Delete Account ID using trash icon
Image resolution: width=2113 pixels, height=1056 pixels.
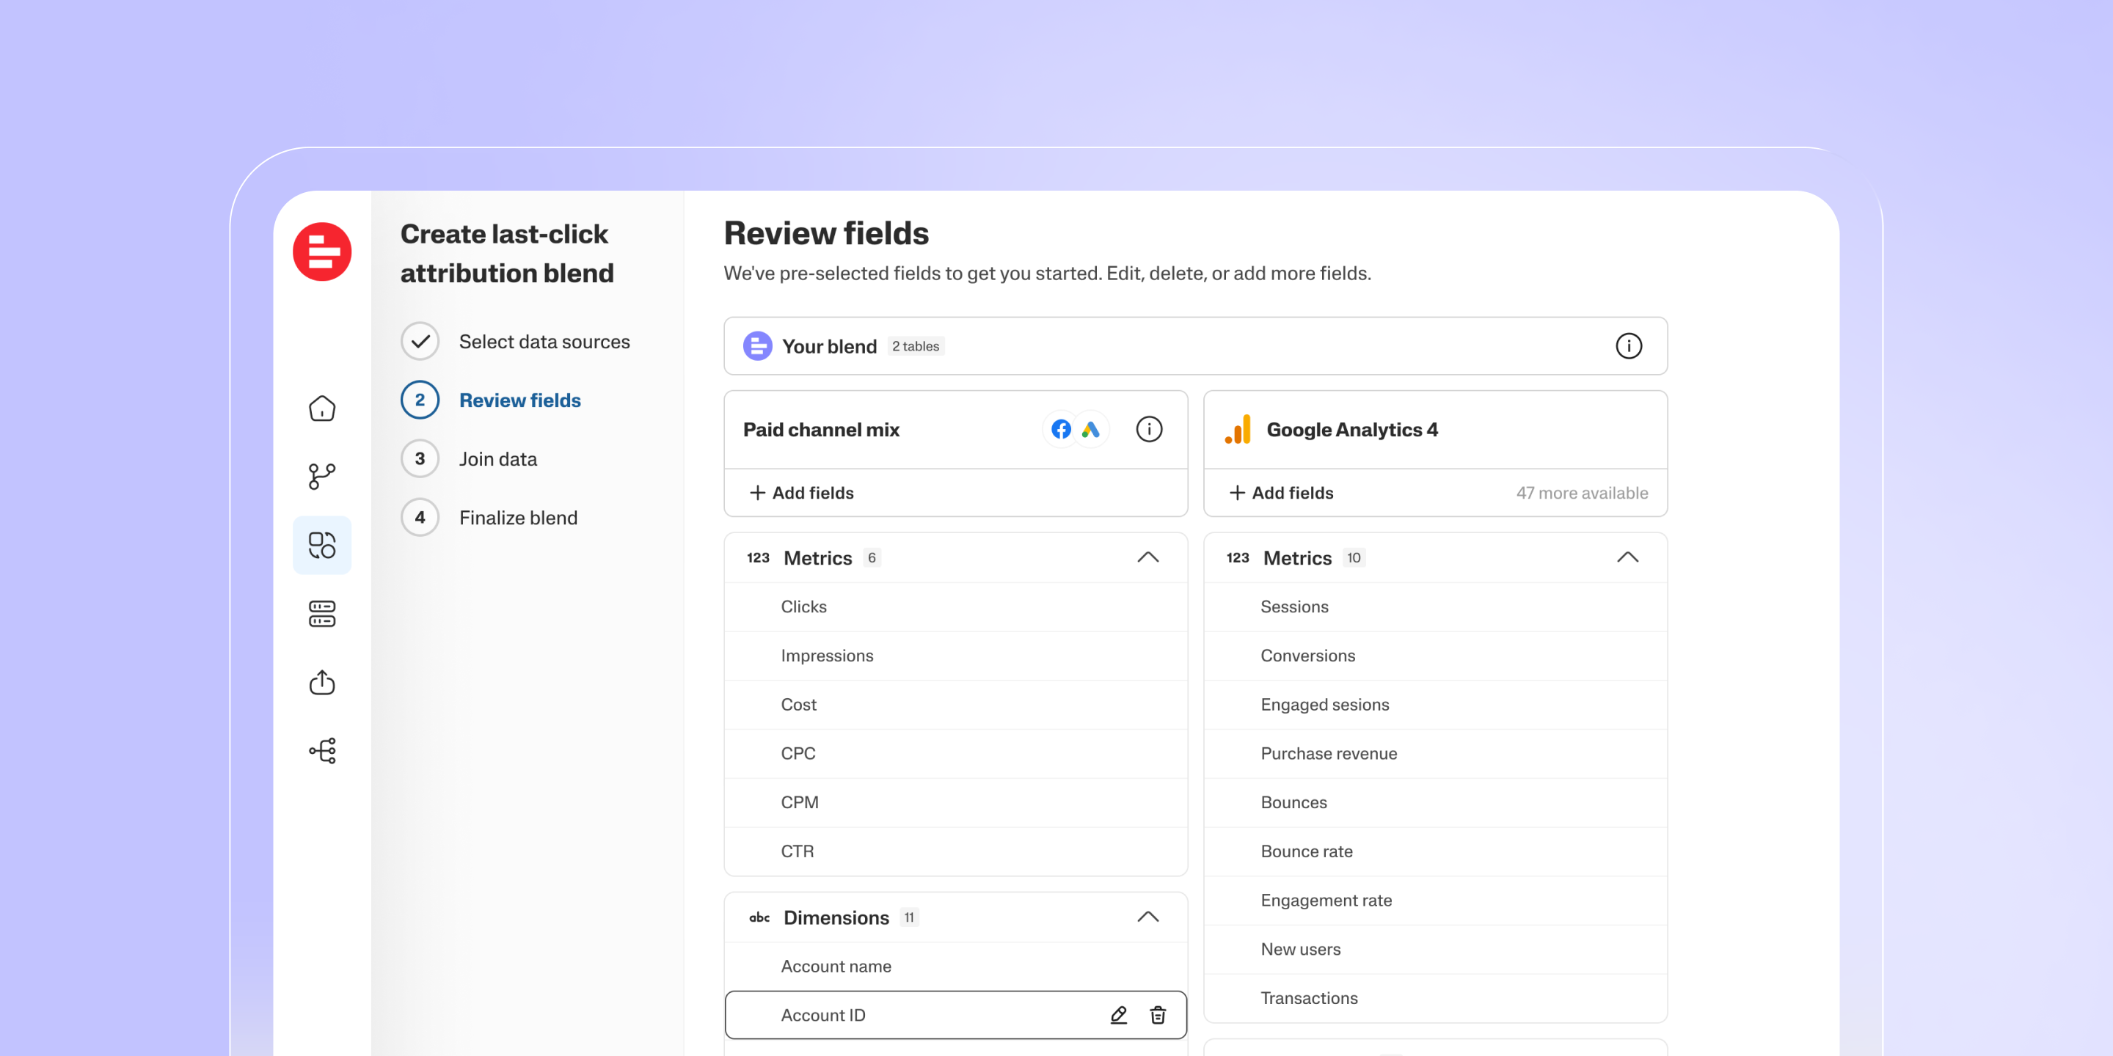(x=1158, y=1015)
